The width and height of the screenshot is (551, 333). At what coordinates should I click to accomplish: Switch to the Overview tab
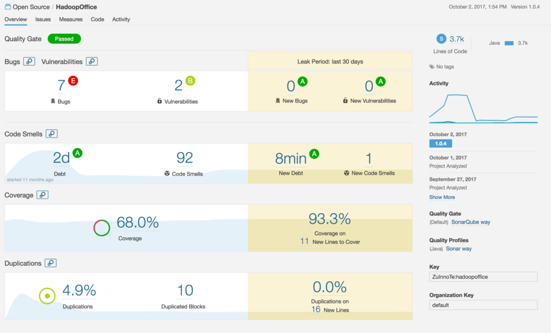pos(16,19)
